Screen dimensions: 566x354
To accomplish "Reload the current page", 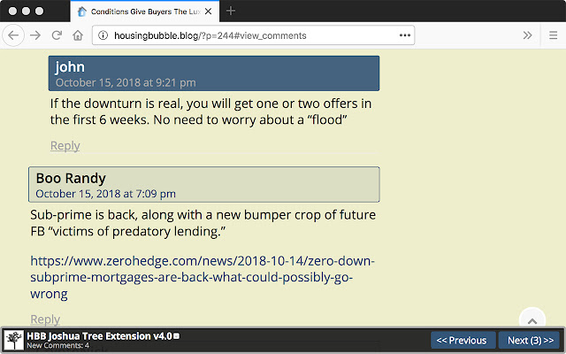I will point(57,35).
